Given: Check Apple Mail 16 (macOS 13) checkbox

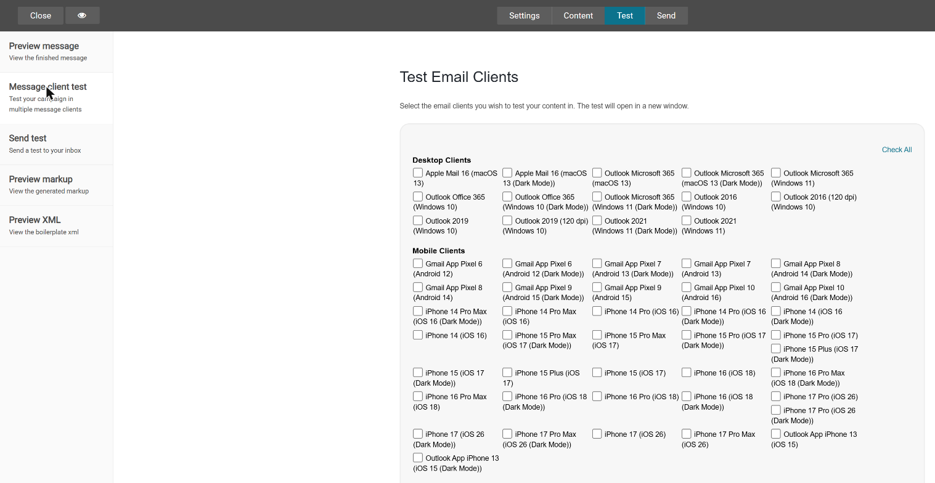Looking at the screenshot, I should point(418,173).
